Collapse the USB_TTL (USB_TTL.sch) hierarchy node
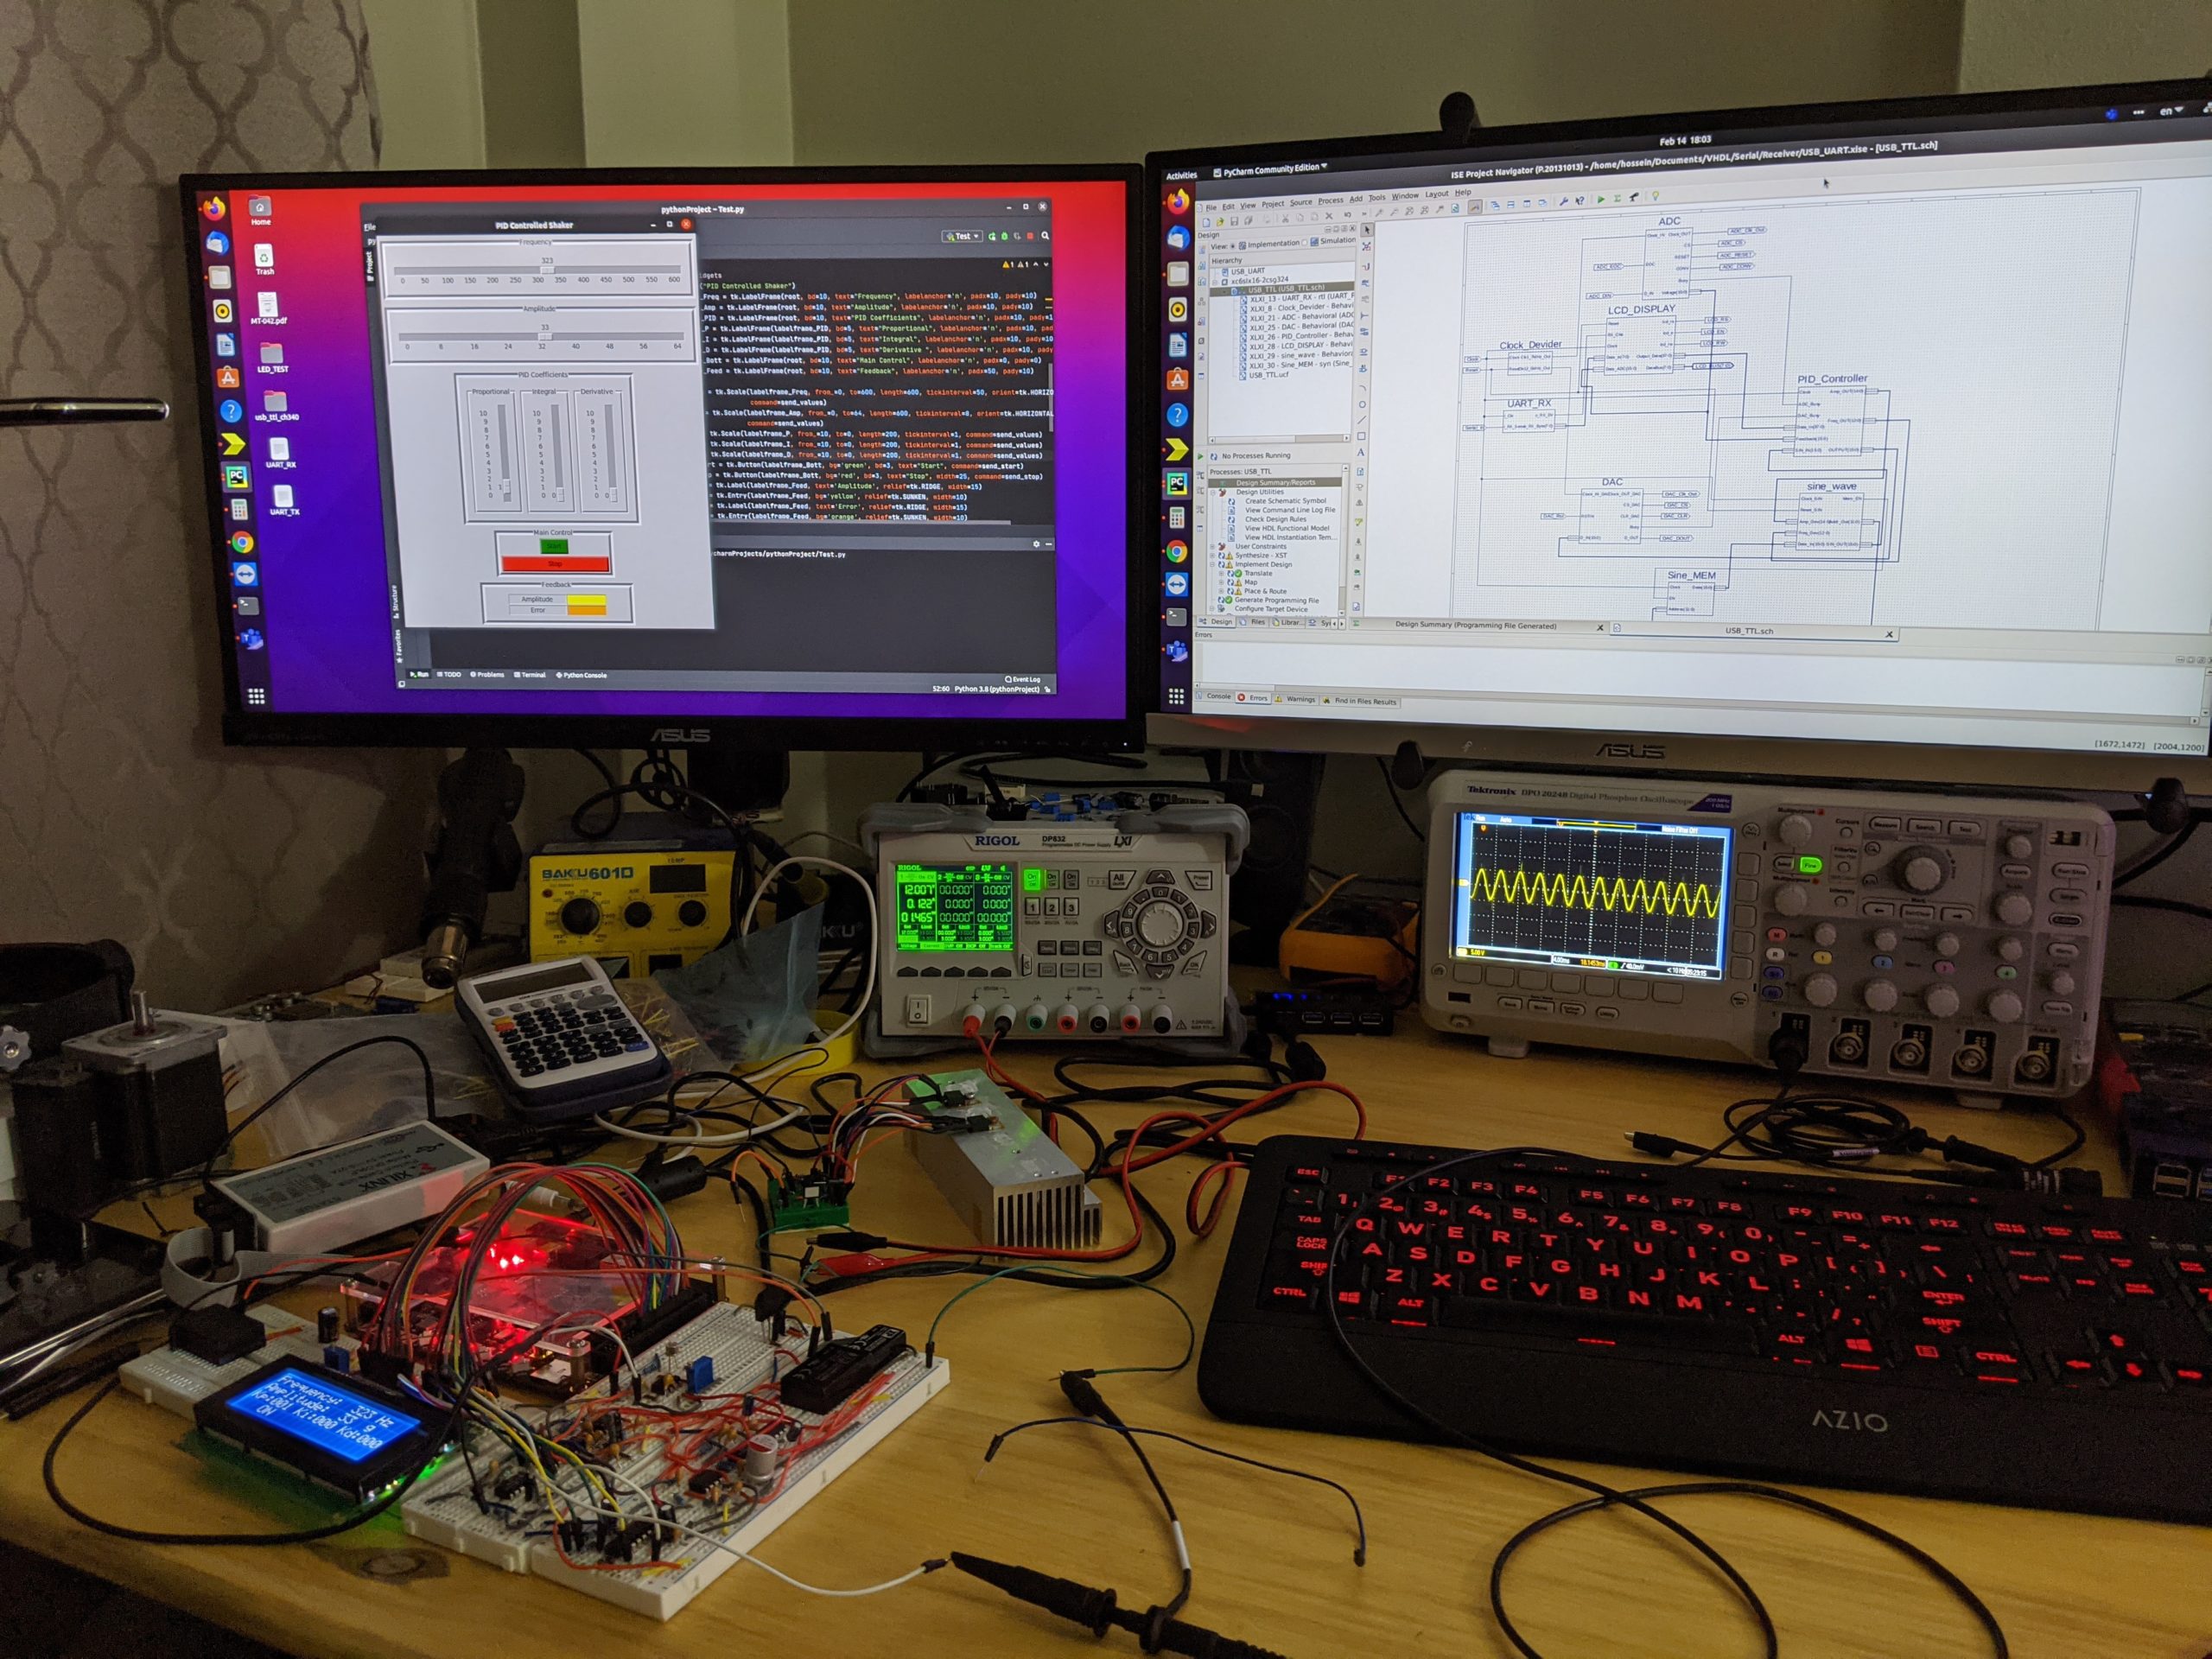Image resolution: width=2212 pixels, height=1659 pixels. pyautogui.click(x=1225, y=290)
